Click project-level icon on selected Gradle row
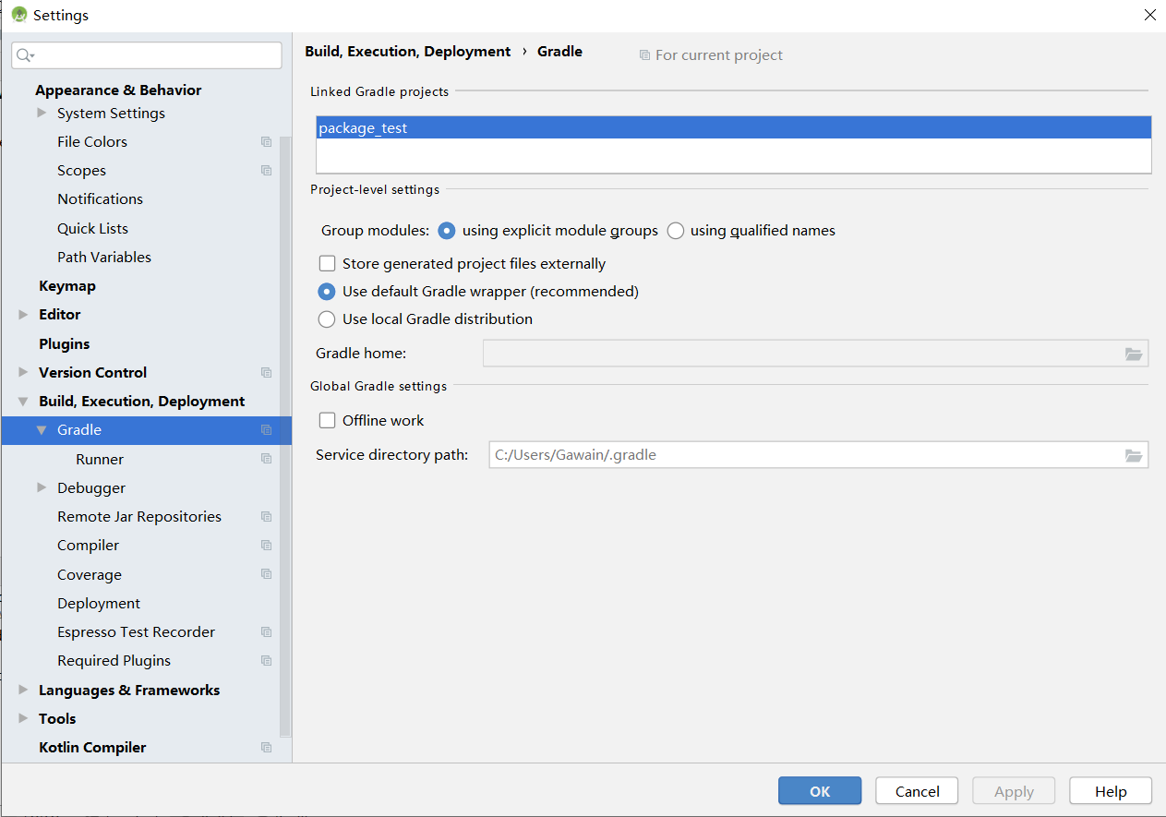 [266, 430]
